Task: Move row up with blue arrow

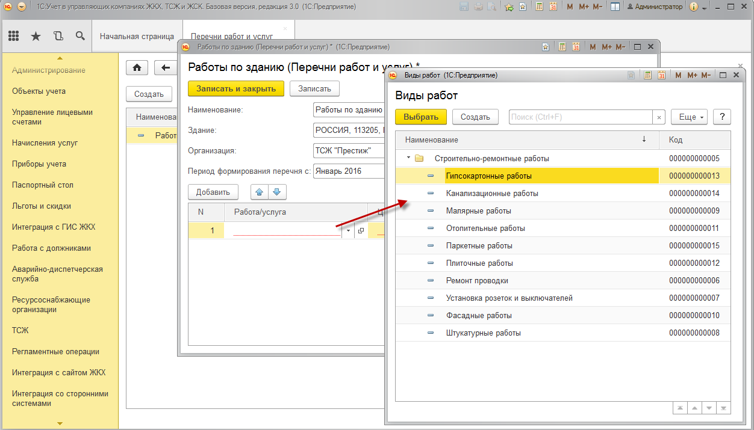Action: click(x=260, y=192)
